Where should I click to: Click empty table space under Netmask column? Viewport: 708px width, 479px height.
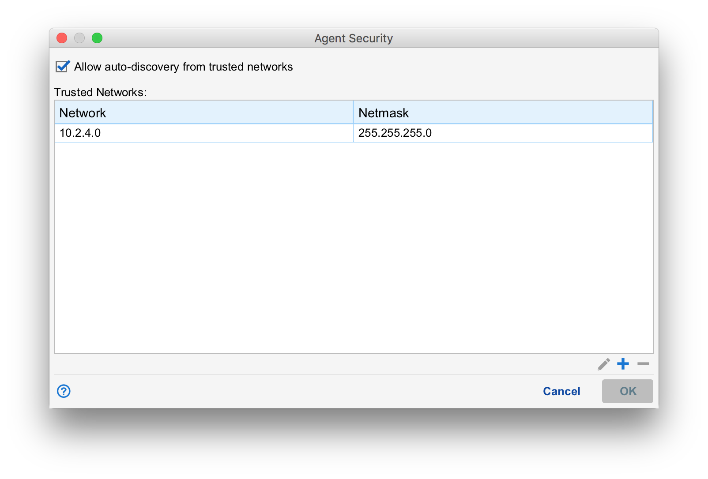(503, 247)
